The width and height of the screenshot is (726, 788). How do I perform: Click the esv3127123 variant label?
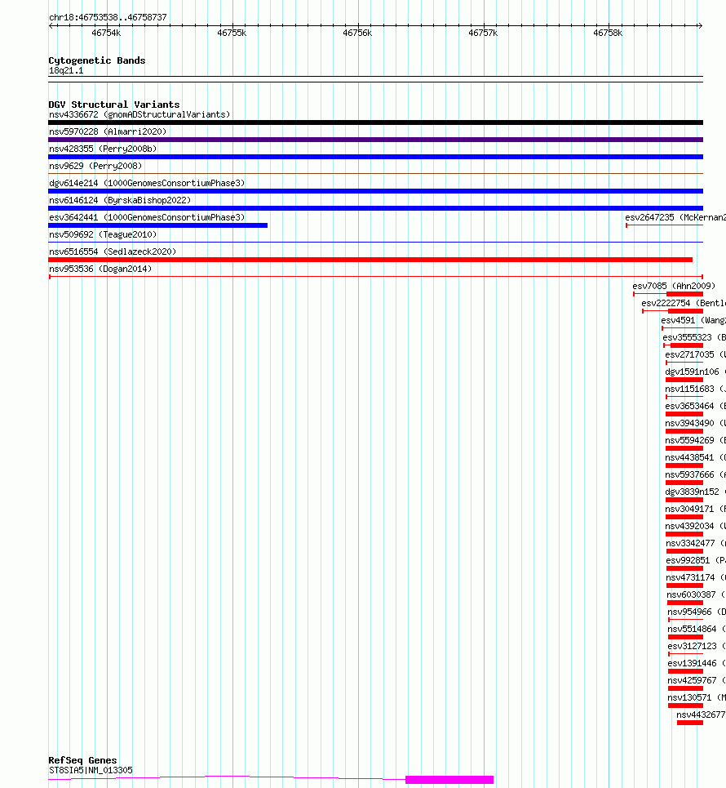pos(697,646)
